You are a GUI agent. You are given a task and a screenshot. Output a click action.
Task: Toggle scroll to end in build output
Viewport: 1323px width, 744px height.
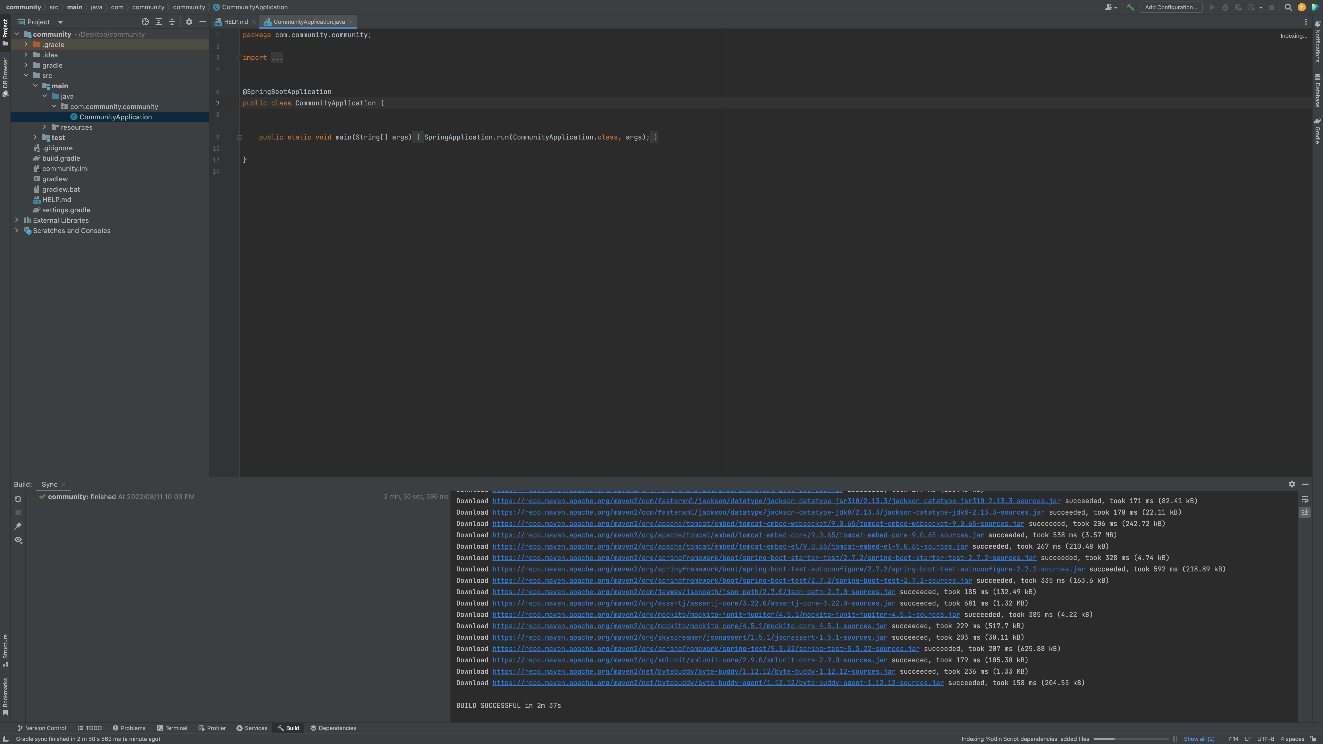pos(1305,513)
